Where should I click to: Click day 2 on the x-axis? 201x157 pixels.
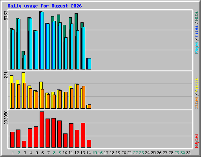[19, 153]
